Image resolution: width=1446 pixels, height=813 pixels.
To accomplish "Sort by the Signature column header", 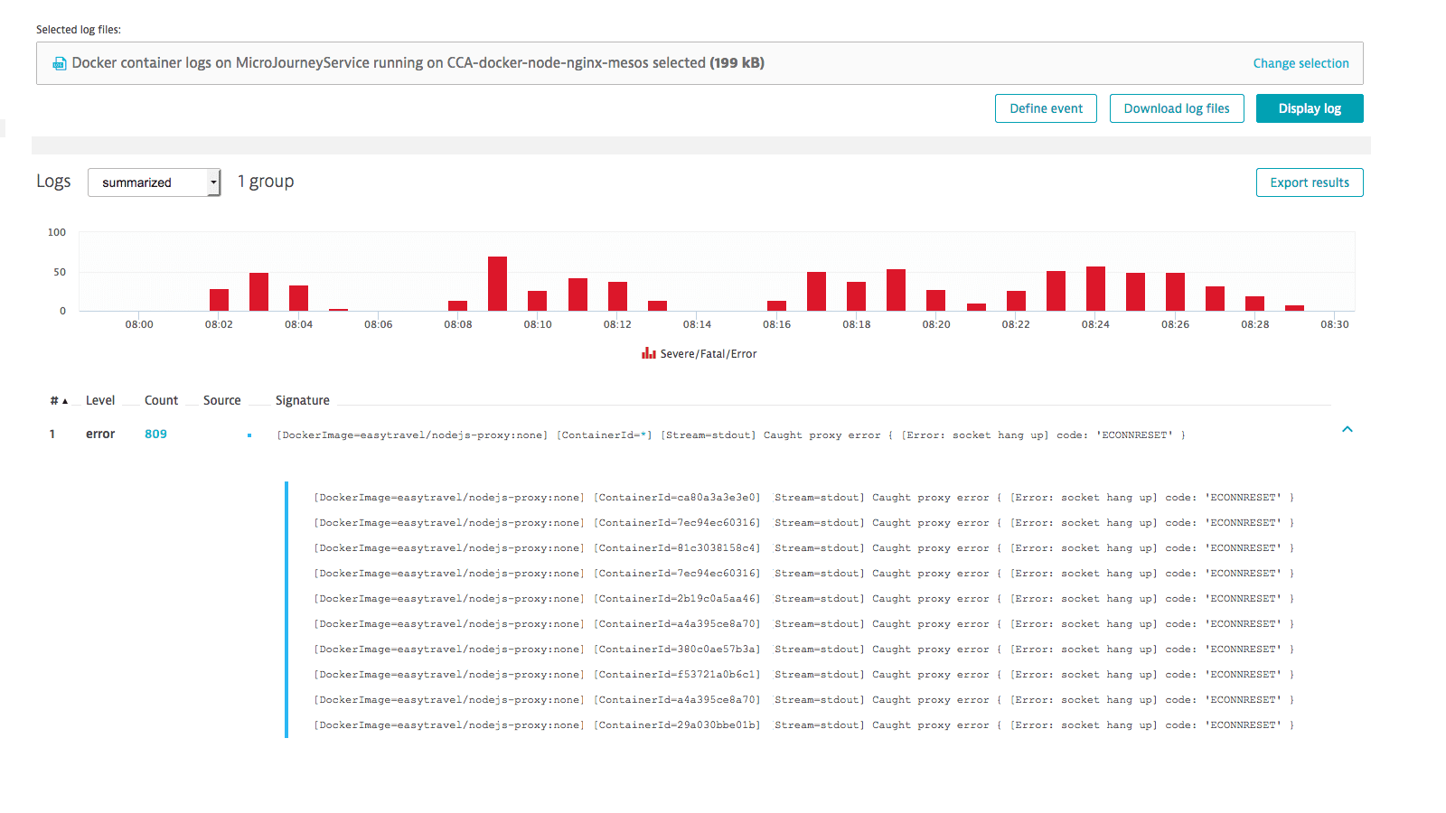I will coord(302,399).
